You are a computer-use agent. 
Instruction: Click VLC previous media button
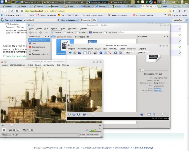(x=11, y=130)
